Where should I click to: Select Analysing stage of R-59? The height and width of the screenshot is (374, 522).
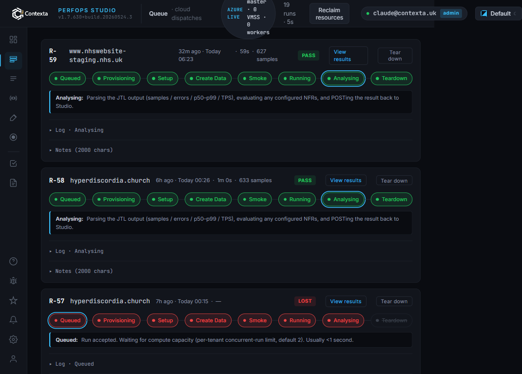(343, 79)
